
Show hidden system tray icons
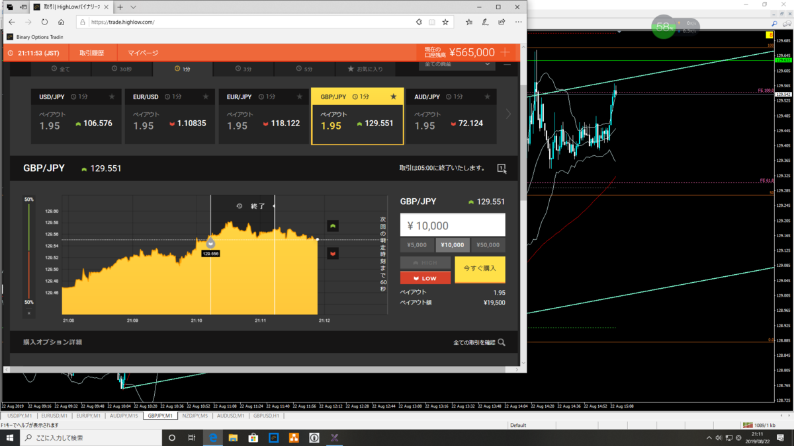(x=709, y=437)
